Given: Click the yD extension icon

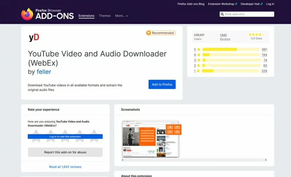Looking at the screenshot, I should tap(34, 37).
